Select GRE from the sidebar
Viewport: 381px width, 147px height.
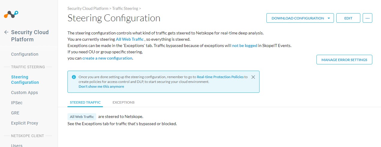click(15, 113)
